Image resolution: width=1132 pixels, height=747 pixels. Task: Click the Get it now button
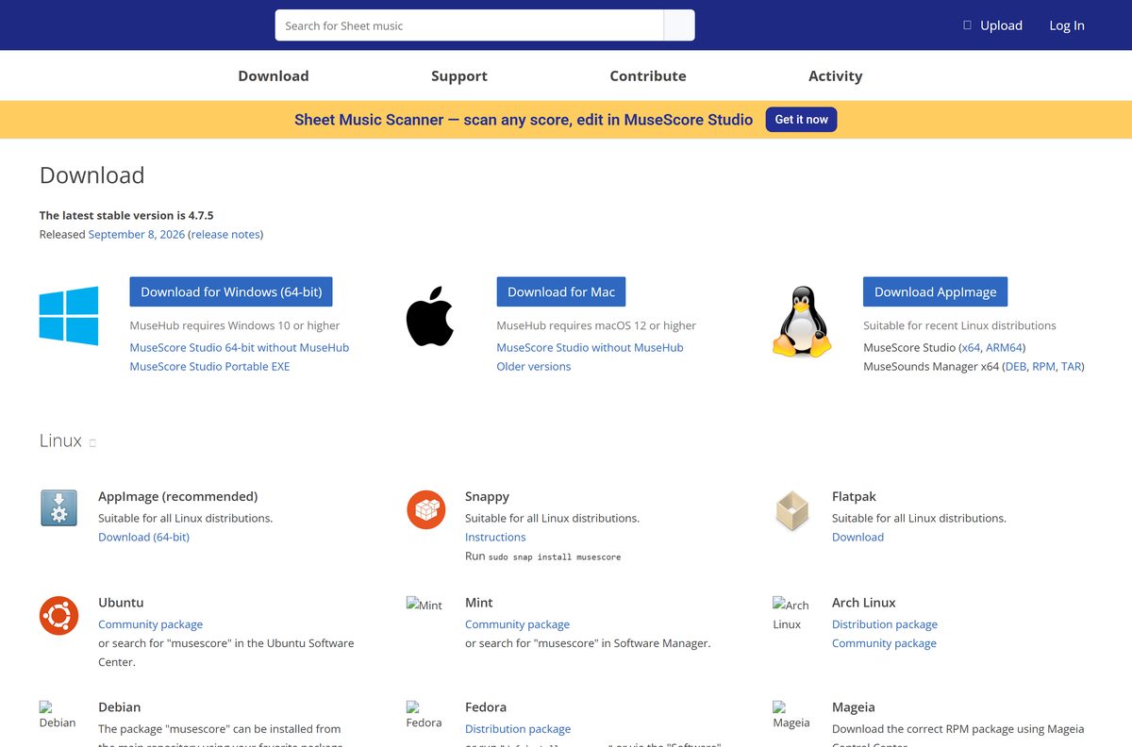pyautogui.click(x=802, y=120)
